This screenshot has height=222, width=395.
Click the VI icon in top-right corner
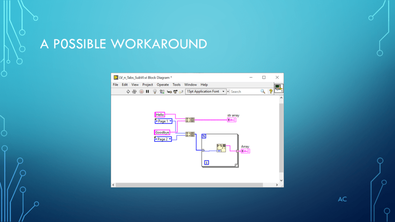click(279, 88)
